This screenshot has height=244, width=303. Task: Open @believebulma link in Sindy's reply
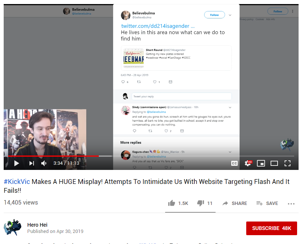[156, 112]
